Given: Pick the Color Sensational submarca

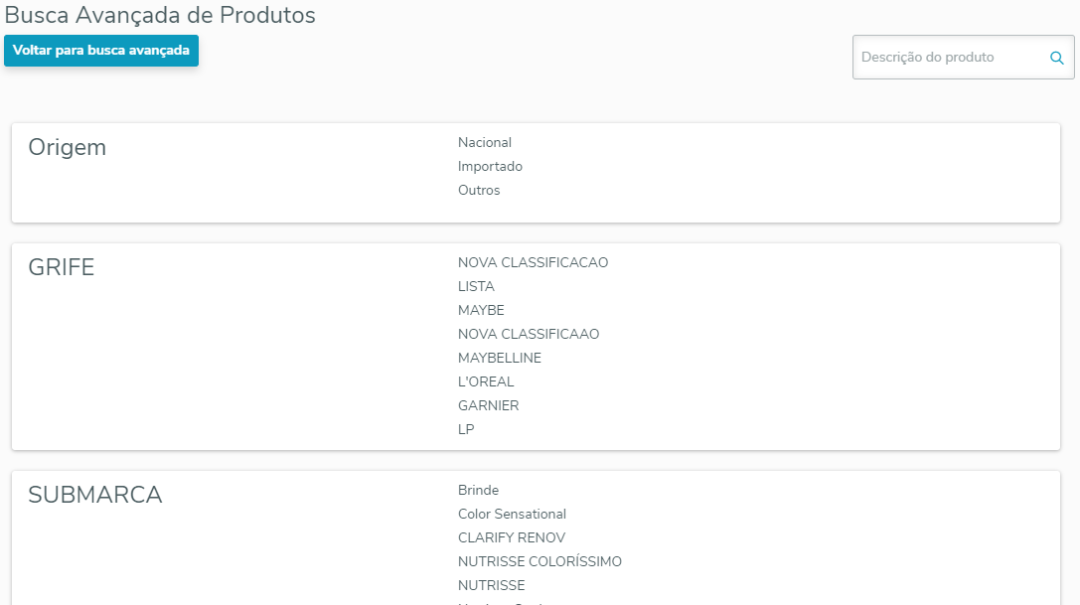Looking at the screenshot, I should pos(512,515).
